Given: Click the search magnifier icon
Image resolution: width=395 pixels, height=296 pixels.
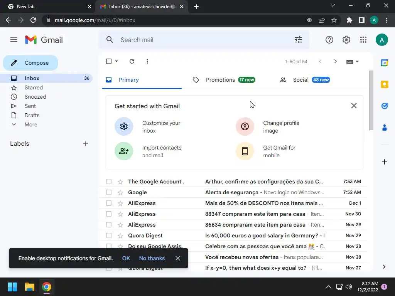Looking at the screenshot, I should click(x=110, y=40).
